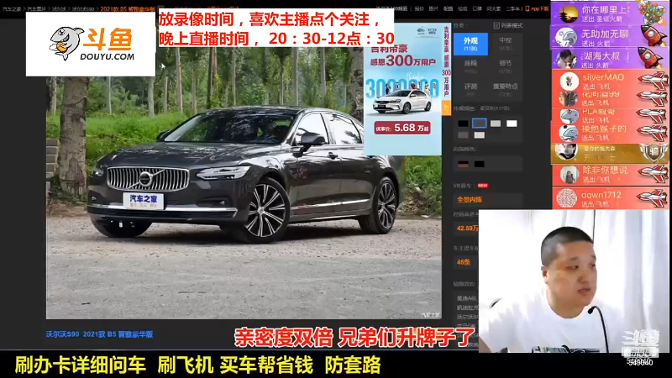Open the 报价 price menu item
This screenshot has width=672, height=378.
tap(419, 8)
